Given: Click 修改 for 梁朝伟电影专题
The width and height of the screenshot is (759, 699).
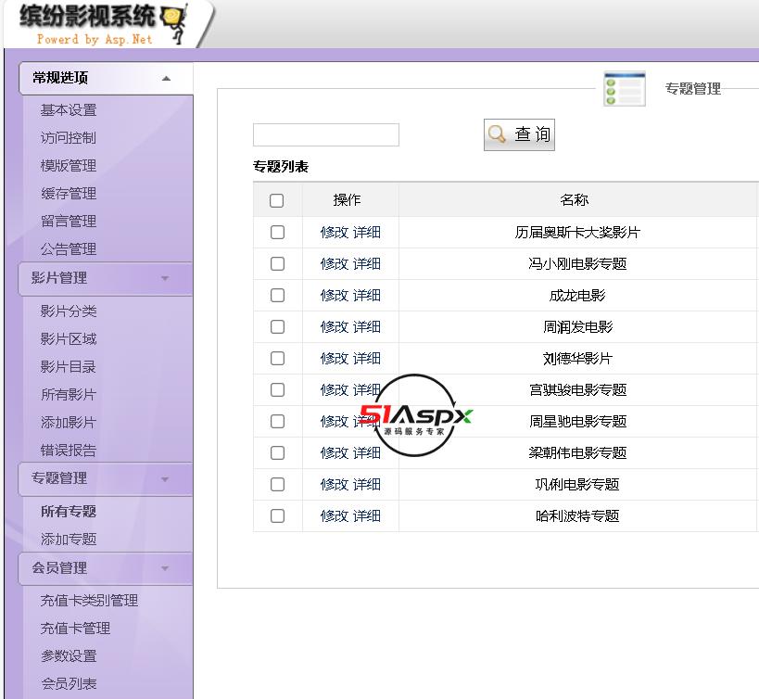Looking at the screenshot, I should click(x=335, y=452).
